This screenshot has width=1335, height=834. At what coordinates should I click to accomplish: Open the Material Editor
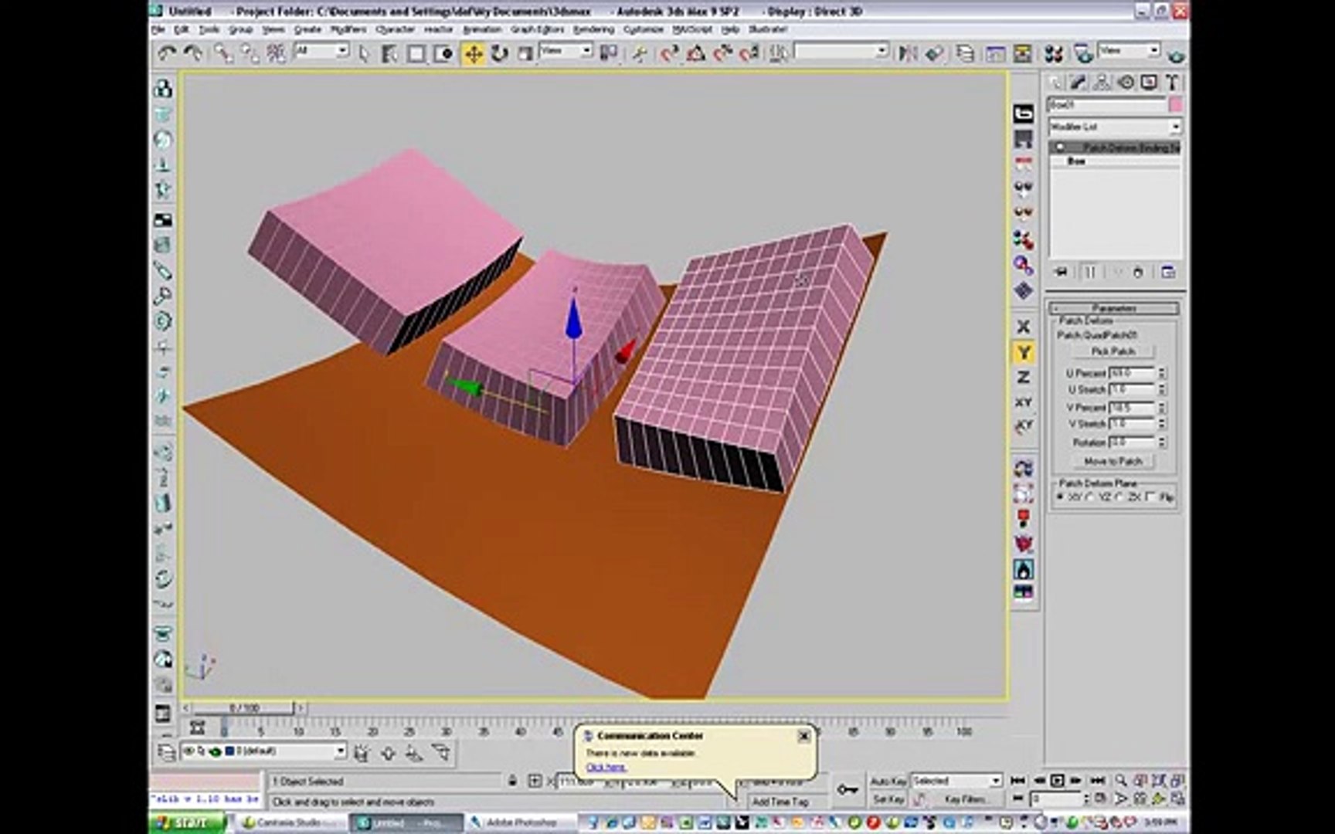pos(1053,53)
